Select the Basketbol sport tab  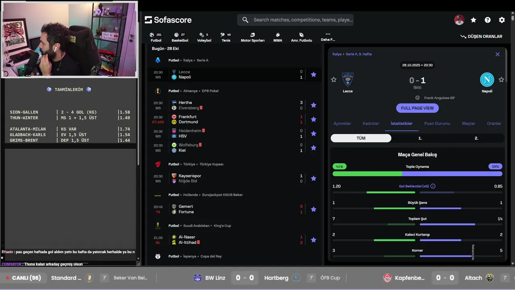tap(180, 37)
